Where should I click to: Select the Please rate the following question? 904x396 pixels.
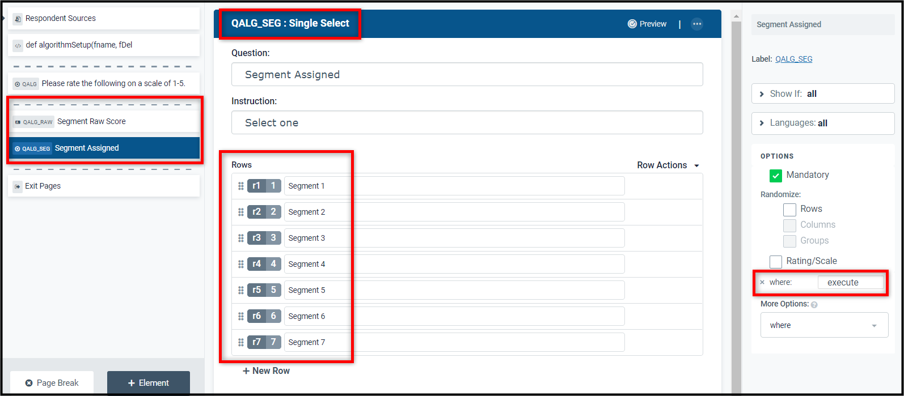pyautogui.click(x=104, y=84)
